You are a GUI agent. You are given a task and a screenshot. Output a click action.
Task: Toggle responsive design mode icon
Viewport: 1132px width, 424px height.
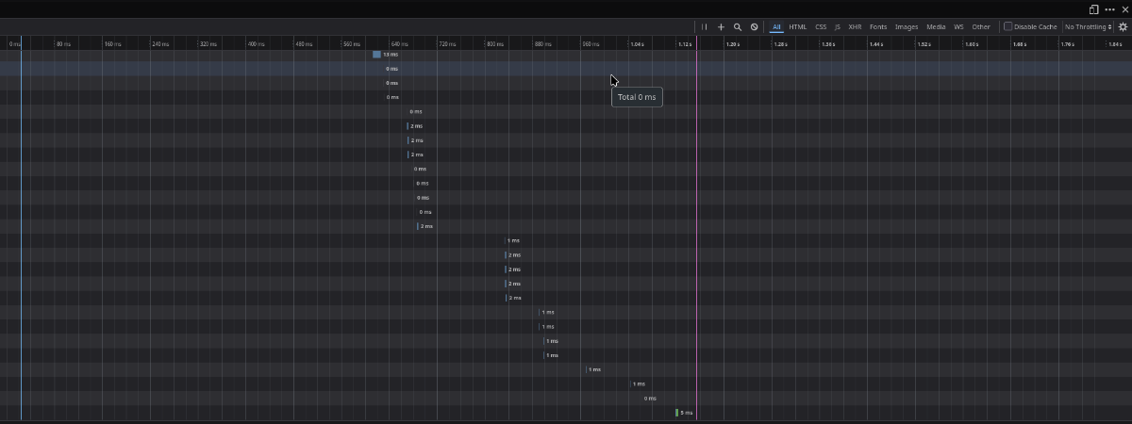tap(1094, 9)
